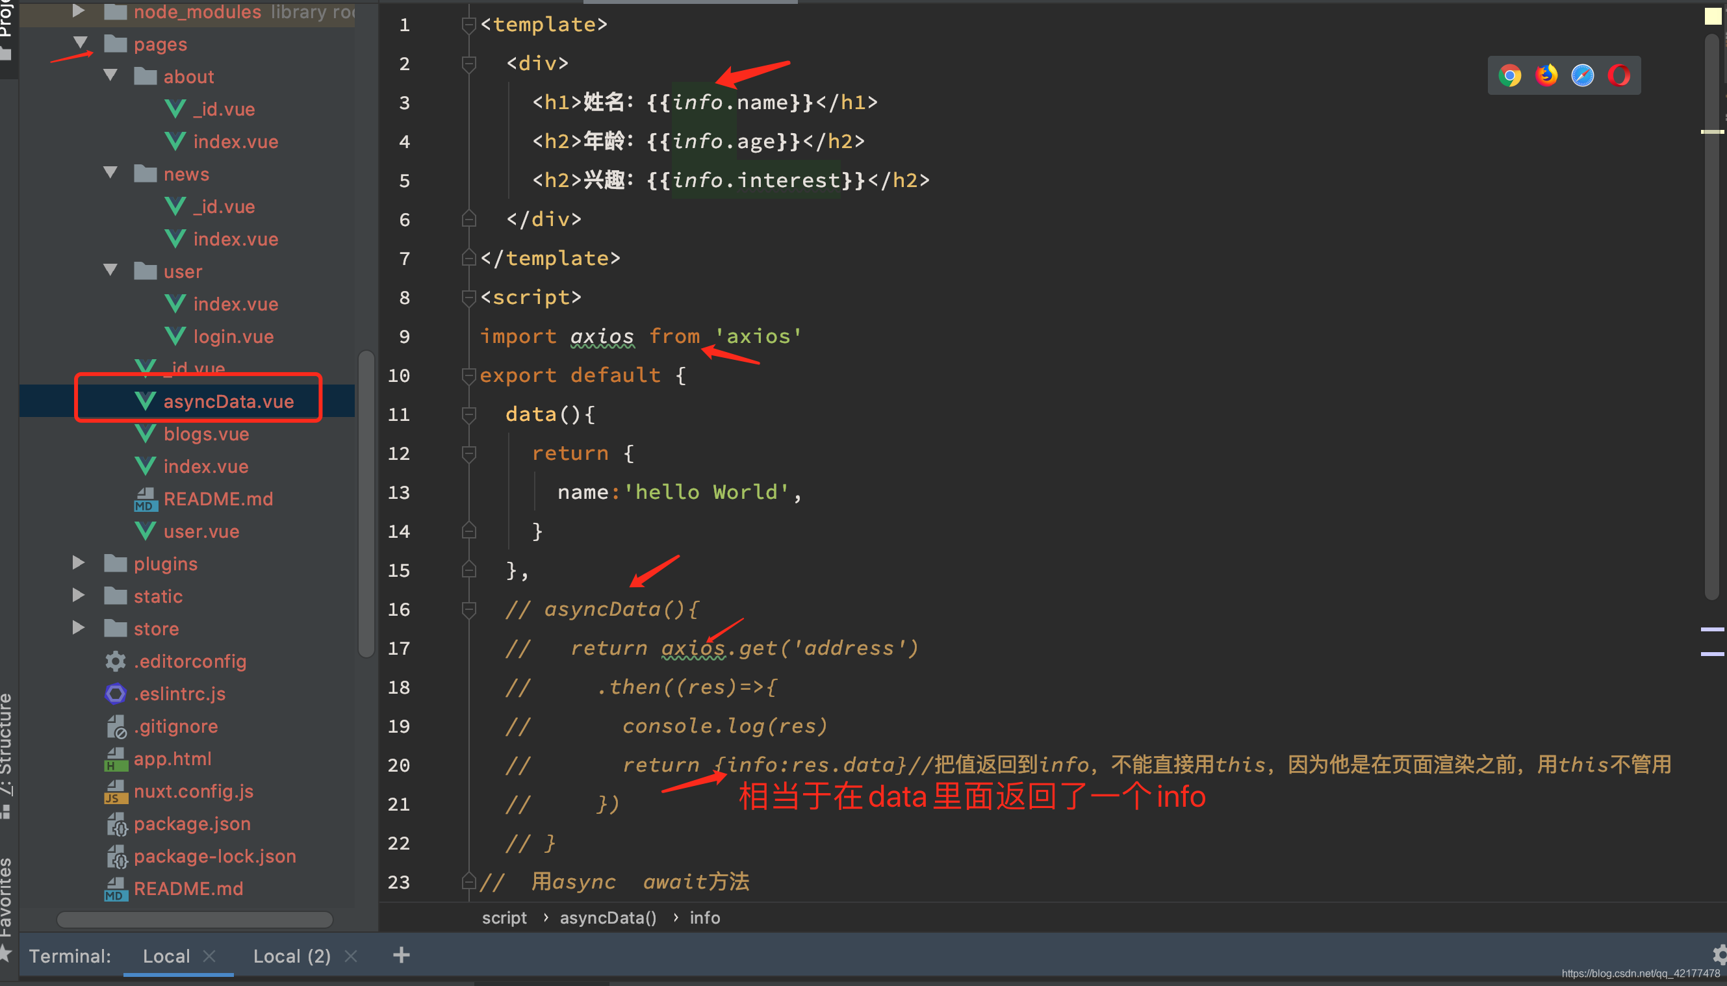Click axios identifier on line 9
The height and width of the screenshot is (986, 1727).
pyautogui.click(x=602, y=336)
